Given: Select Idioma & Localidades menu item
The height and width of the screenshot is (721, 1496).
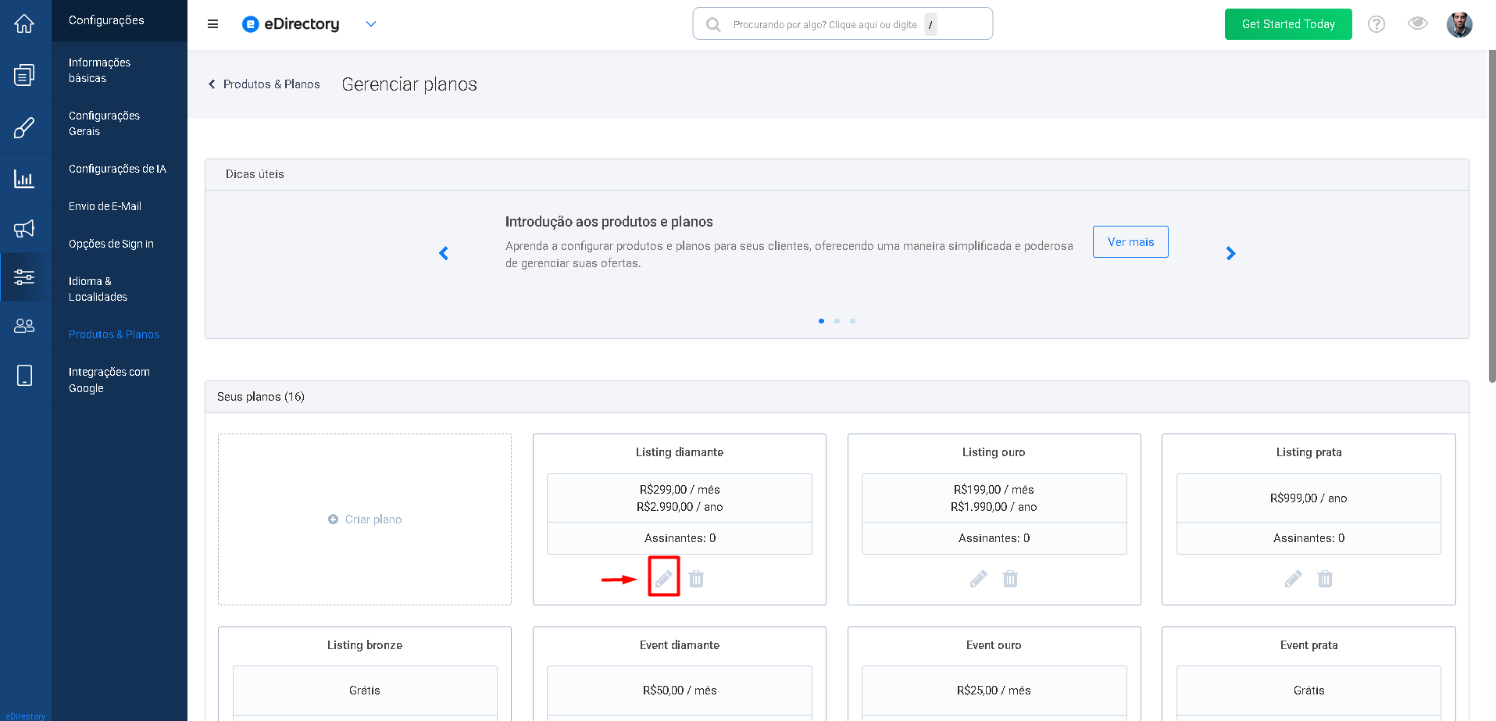Looking at the screenshot, I should [98, 289].
